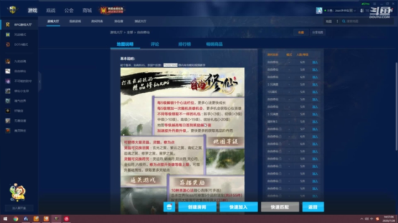The image size is (398, 223).
Task: Select the 我的游戏 sub tab
Action: (75, 22)
